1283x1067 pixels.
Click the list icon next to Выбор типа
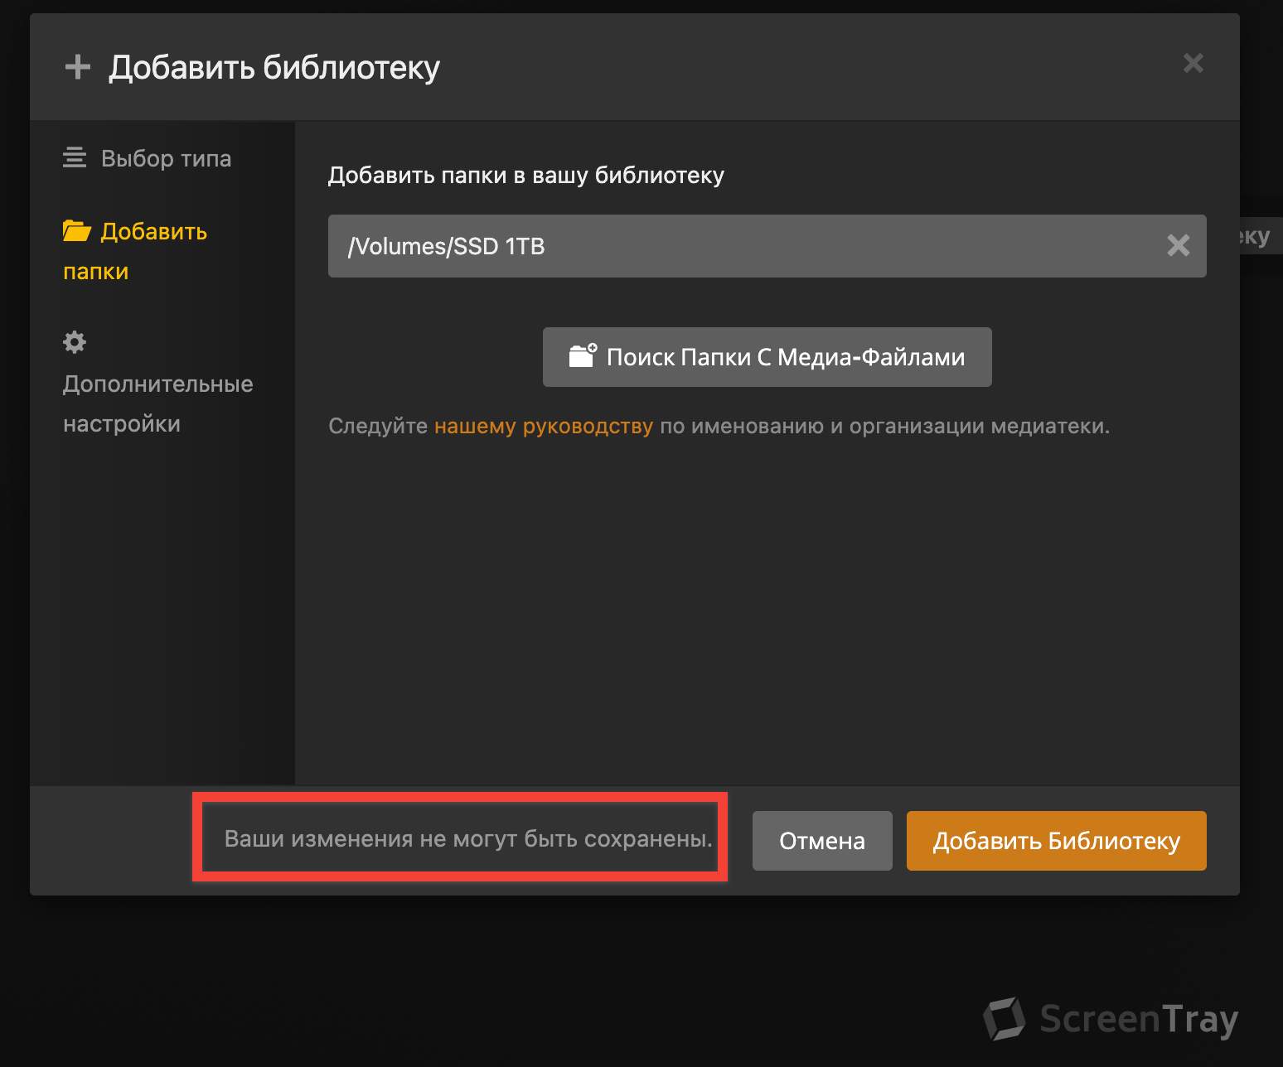pos(75,157)
